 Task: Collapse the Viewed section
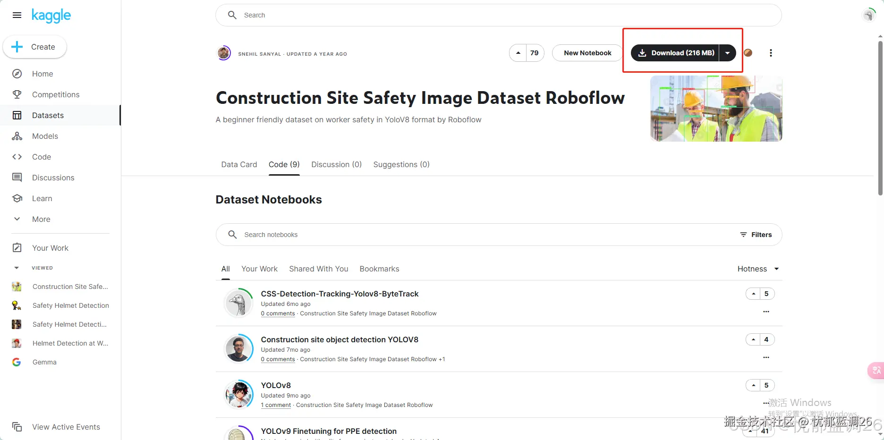pos(17,268)
